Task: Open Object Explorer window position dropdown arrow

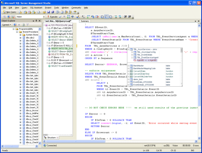Action: coord(33,21)
